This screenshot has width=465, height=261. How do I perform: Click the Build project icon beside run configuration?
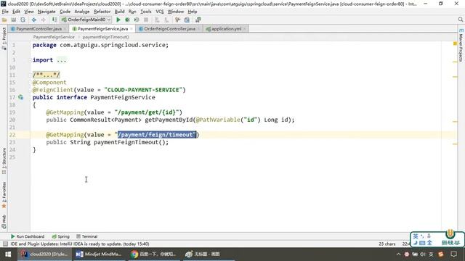[54, 20]
